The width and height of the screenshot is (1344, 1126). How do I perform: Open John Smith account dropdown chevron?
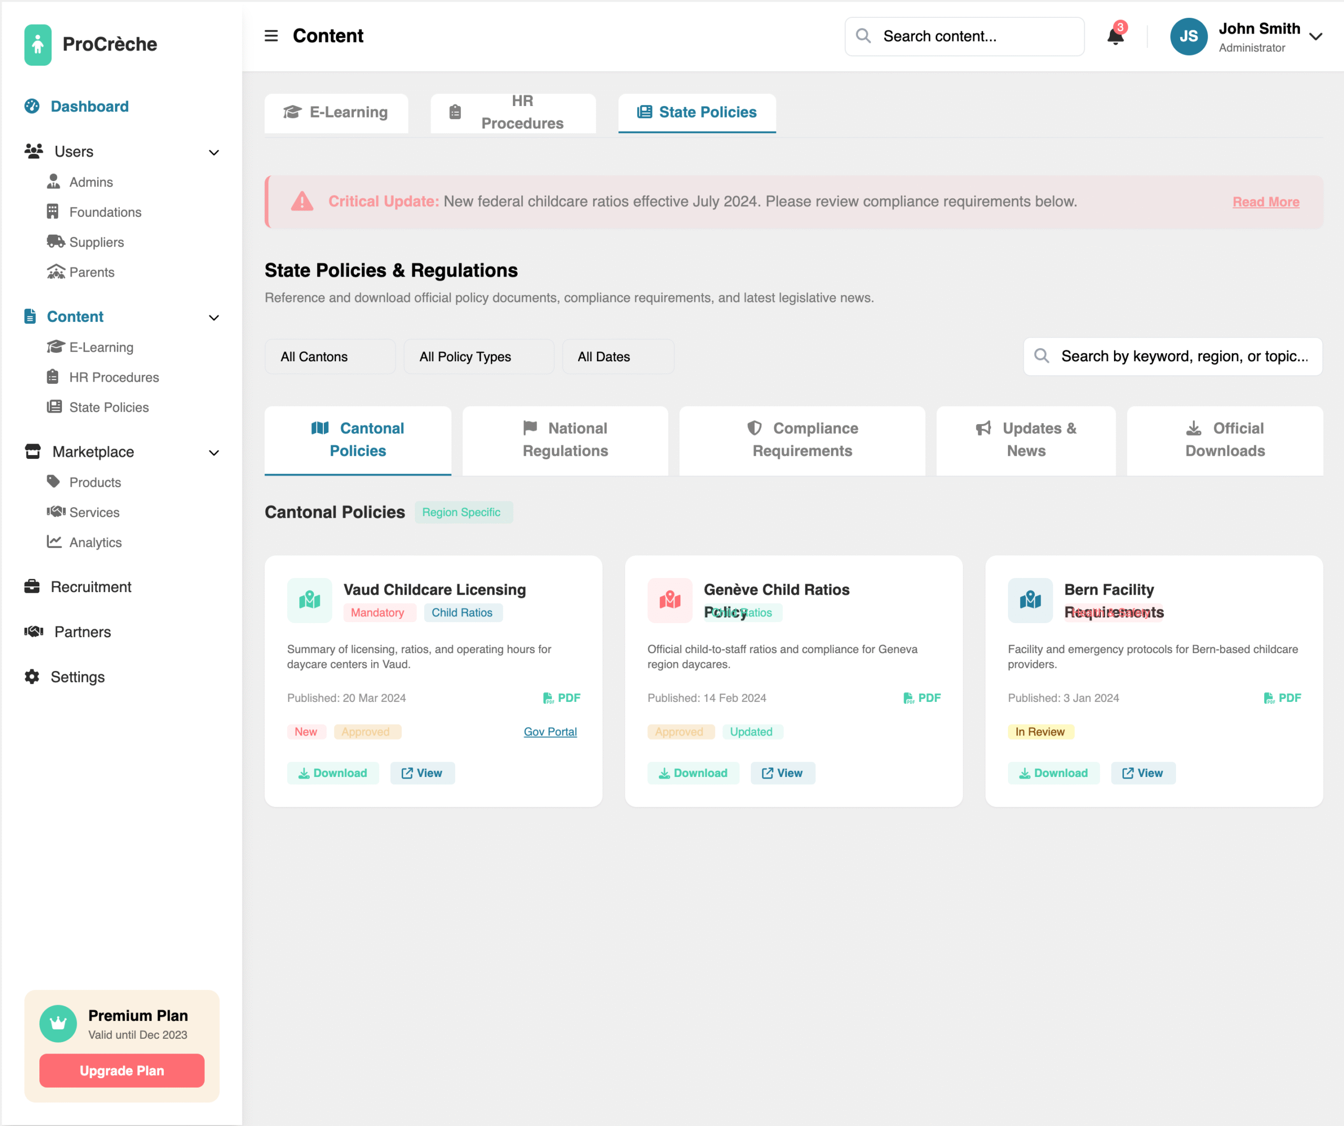click(1316, 36)
